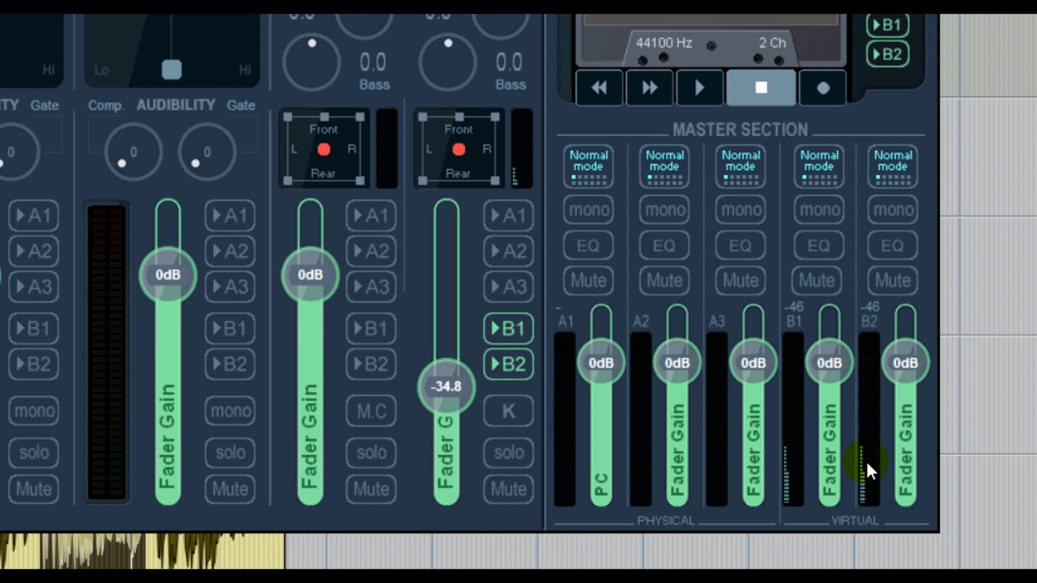Toggle the K karaoke button
1037x583 pixels.
(x=509, y=411)
